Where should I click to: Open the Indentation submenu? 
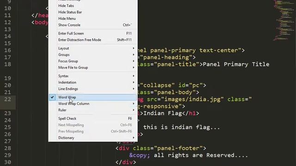[92, 83]
